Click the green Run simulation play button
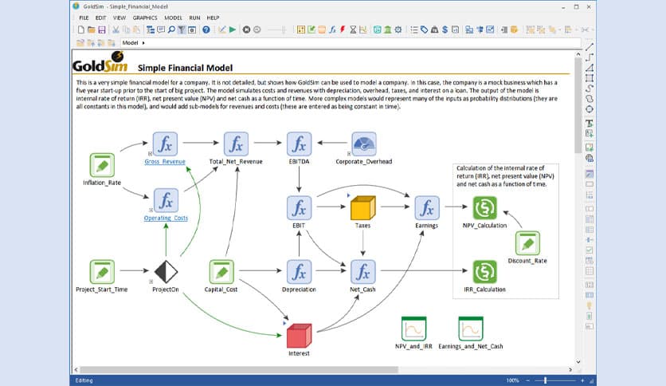This screenshot has width=666, height=386. pyautogui.click(x=232, y=30)
